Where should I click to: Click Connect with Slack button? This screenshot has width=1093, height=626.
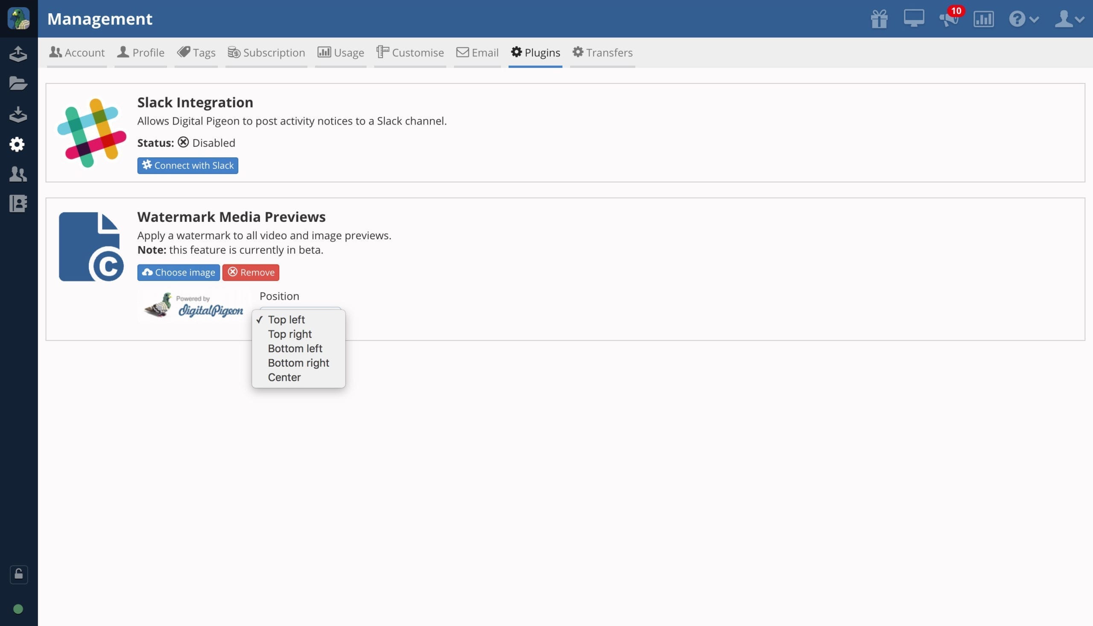[188, 166]
